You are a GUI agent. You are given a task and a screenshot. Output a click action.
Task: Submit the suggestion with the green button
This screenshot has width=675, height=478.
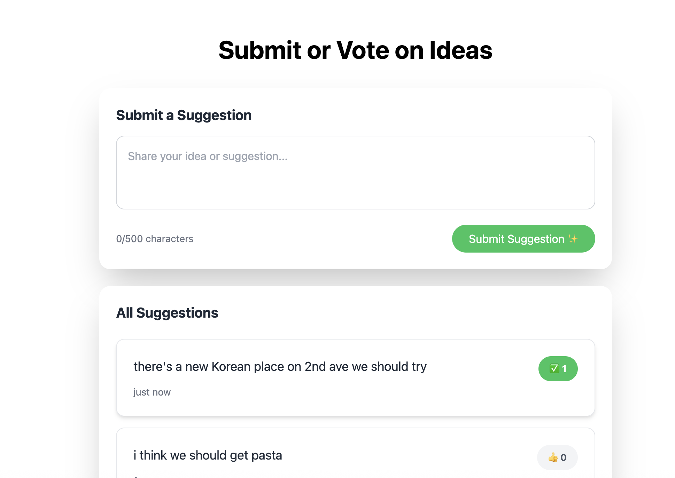[523, 239]
